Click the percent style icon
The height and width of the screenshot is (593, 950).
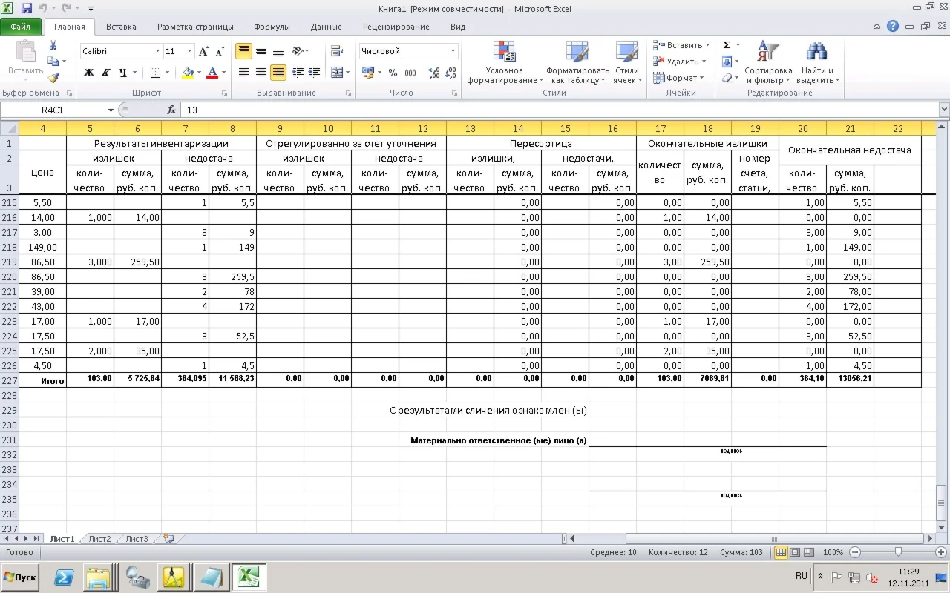click(393, 73)
